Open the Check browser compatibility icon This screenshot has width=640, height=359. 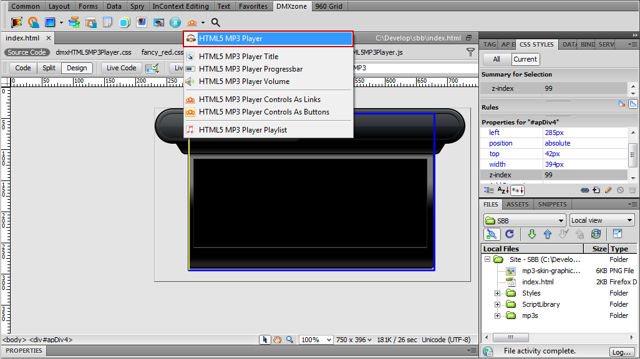pyautogui.click(x=152, y=68)
